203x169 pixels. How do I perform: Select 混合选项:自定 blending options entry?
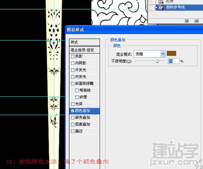[85, 50]
